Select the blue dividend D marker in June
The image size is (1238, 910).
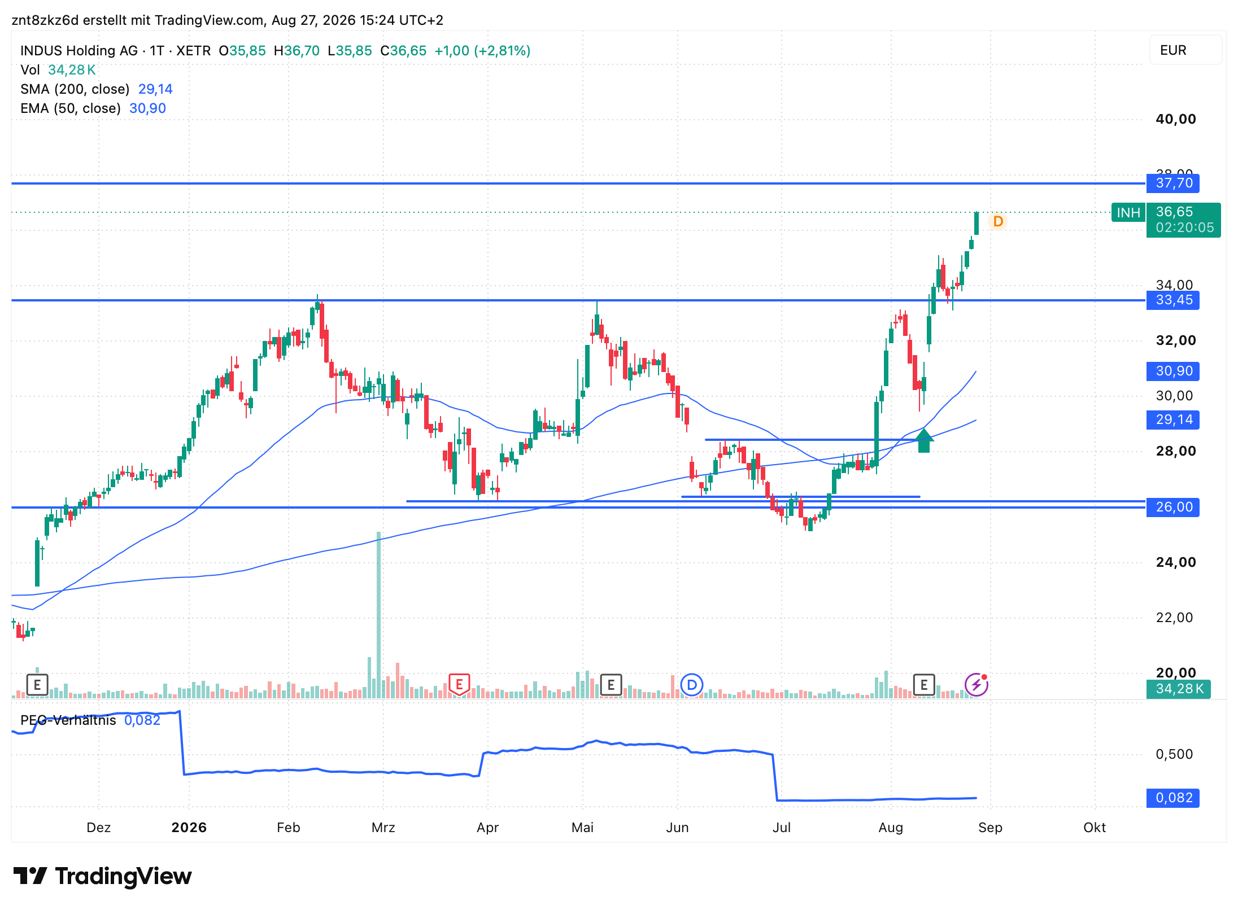point(691,685)
